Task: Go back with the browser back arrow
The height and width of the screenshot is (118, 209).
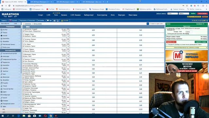Action: pos(2,6)
